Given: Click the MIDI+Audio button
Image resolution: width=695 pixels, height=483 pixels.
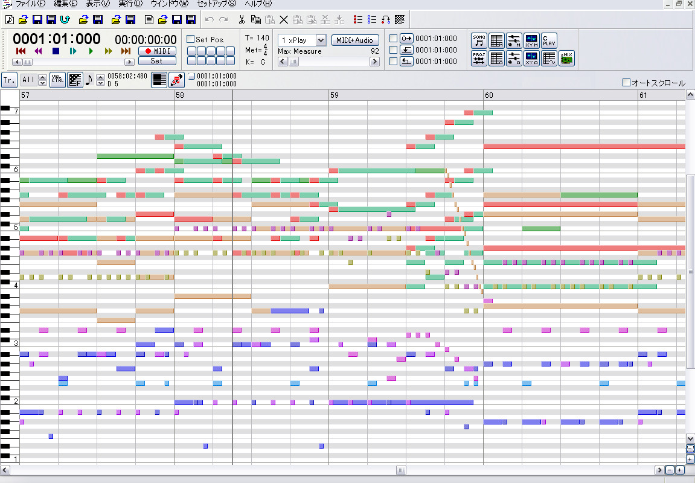Looking at the screenshot, I should [355, 40].
